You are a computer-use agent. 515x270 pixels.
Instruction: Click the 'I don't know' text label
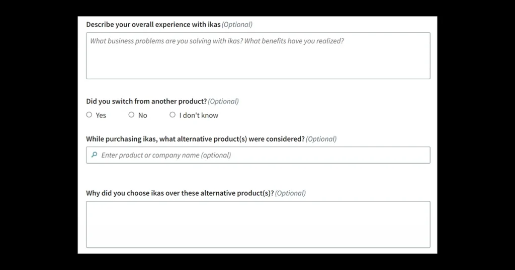[199, 115]
